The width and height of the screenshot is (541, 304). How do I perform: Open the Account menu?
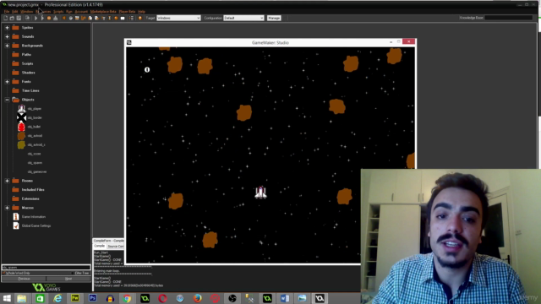click(81, 11)
